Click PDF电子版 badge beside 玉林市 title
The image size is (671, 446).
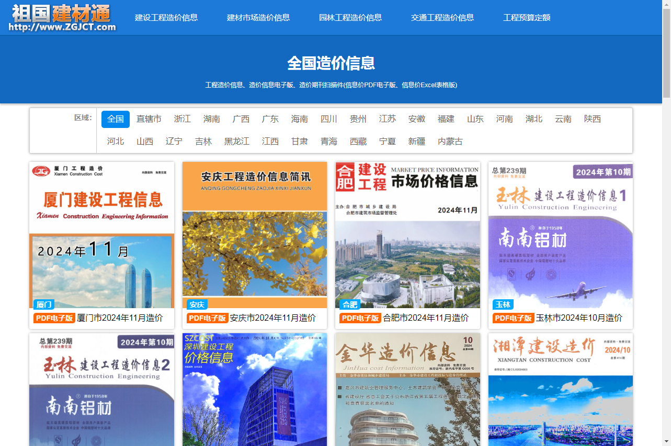[514, 318]
